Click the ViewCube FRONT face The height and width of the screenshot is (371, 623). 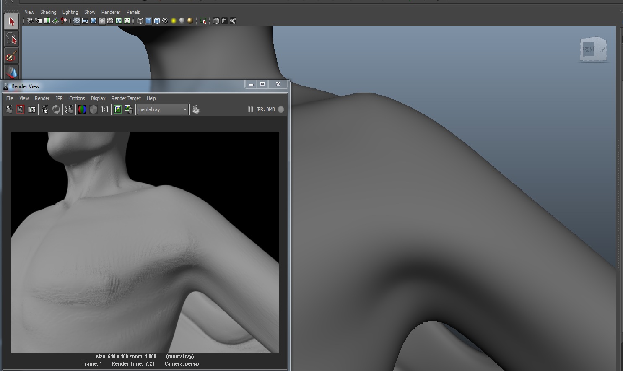tap(588, 49)
